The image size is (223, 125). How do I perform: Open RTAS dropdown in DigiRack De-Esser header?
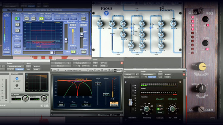point(37,69)
